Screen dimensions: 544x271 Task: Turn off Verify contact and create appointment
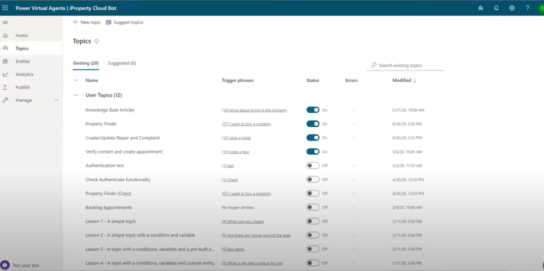312,152
